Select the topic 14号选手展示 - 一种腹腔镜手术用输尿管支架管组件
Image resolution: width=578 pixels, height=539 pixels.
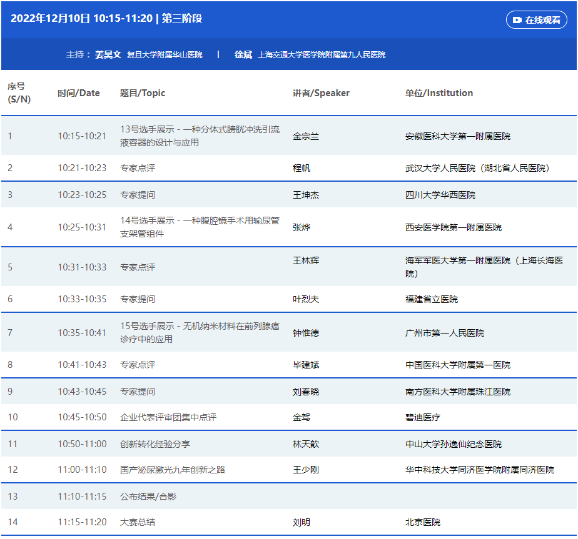(x=200, y=227)
